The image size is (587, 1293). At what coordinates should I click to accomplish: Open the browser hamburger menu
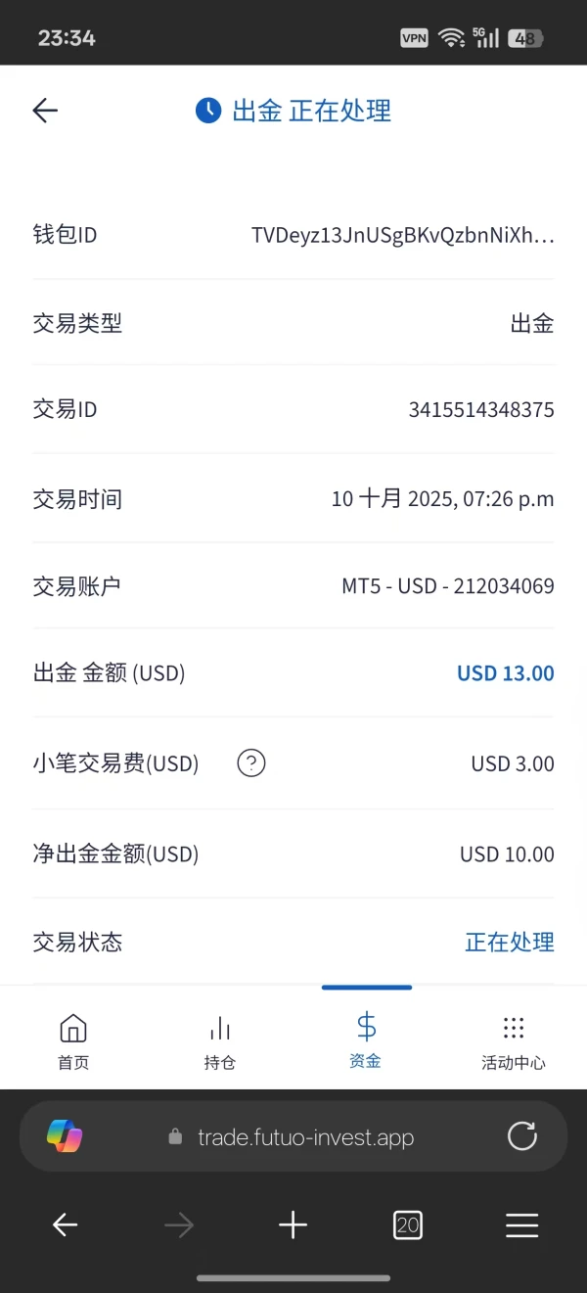(x=522, y=1224)
